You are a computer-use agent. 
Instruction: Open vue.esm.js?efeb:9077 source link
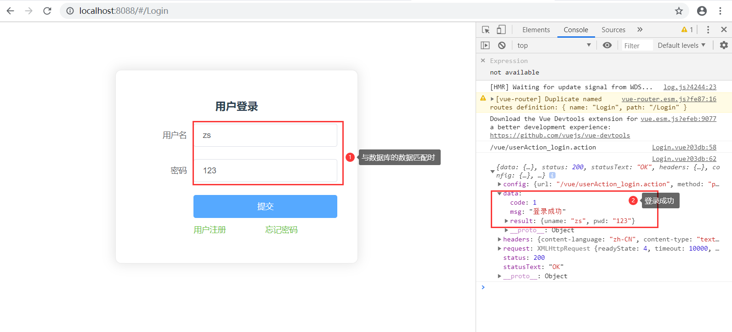point(678,119)
